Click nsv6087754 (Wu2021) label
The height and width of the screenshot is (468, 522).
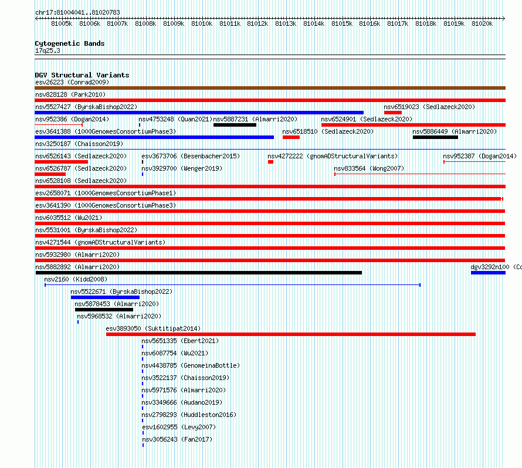click(x=175, y=353)
